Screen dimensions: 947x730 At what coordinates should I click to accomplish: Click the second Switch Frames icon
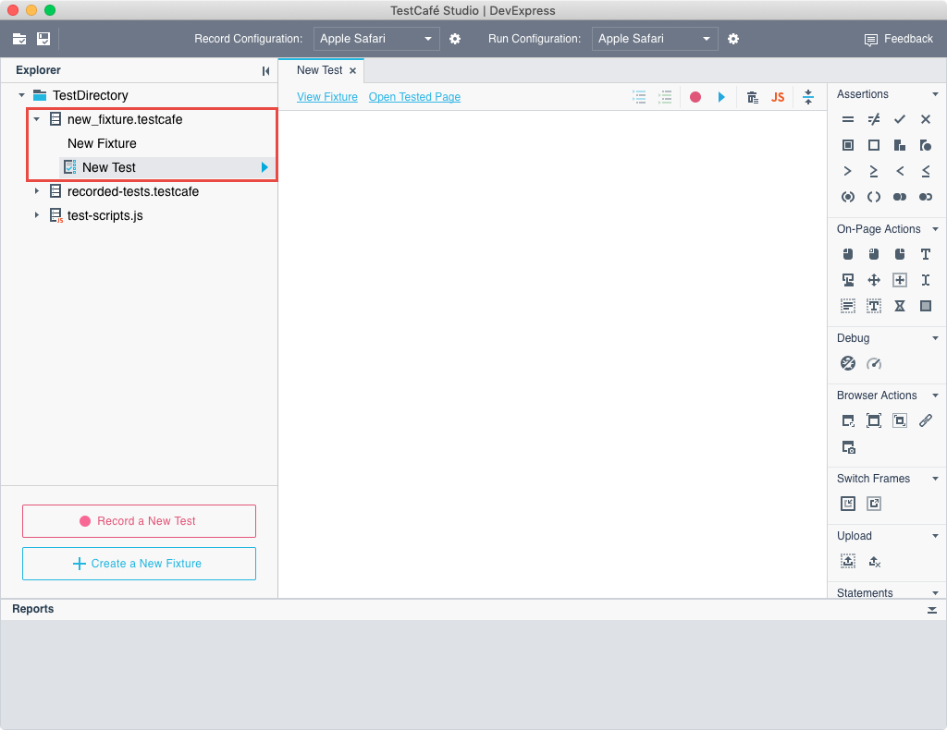[x=874, y=504]
